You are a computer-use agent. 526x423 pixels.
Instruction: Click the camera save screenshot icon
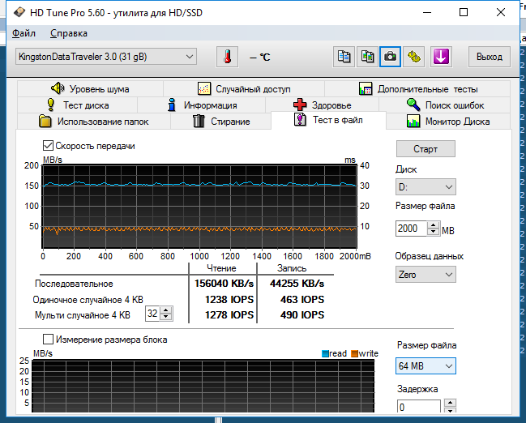click(x=390, y=57)
